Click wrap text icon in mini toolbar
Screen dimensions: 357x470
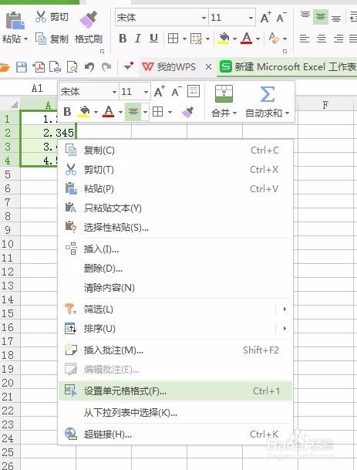194,91
